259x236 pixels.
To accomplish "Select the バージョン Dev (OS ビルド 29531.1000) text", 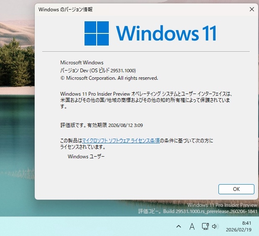I will pos(98,71).
